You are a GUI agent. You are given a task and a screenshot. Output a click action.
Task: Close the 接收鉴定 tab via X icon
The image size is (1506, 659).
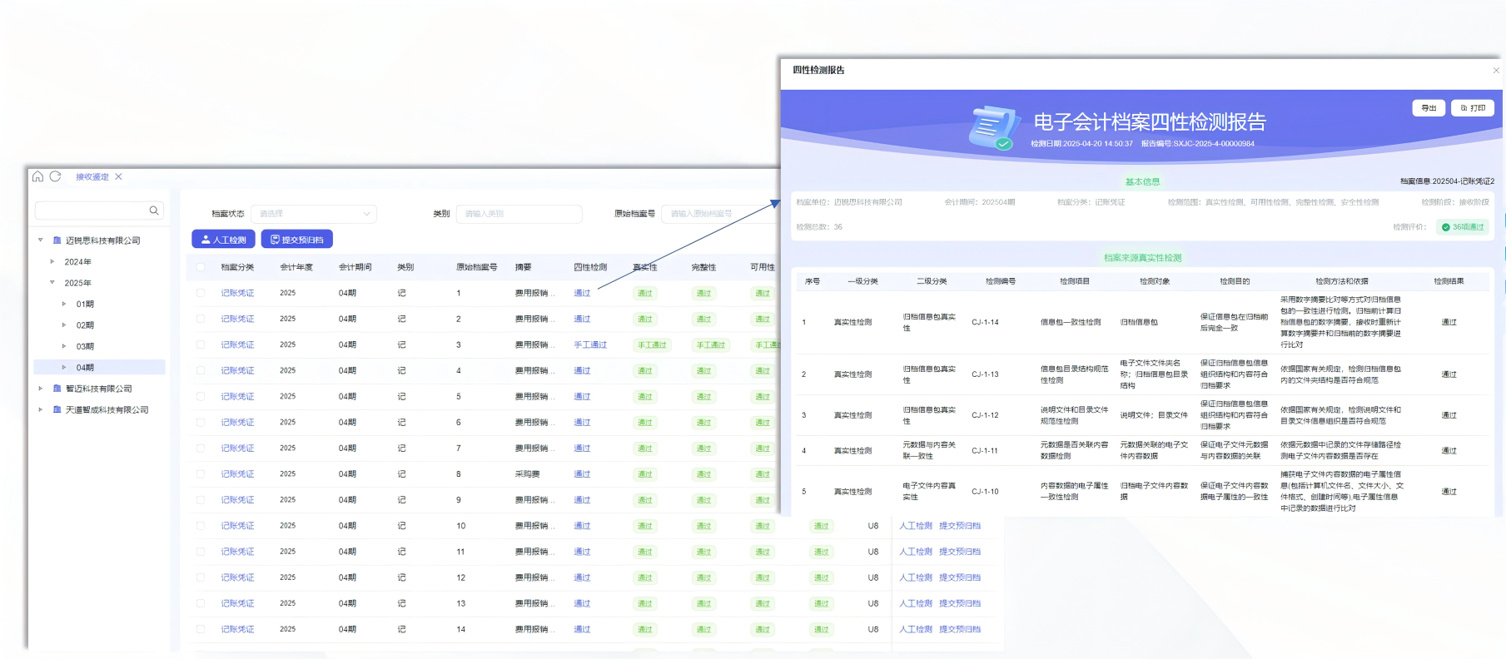pos(119,176)
